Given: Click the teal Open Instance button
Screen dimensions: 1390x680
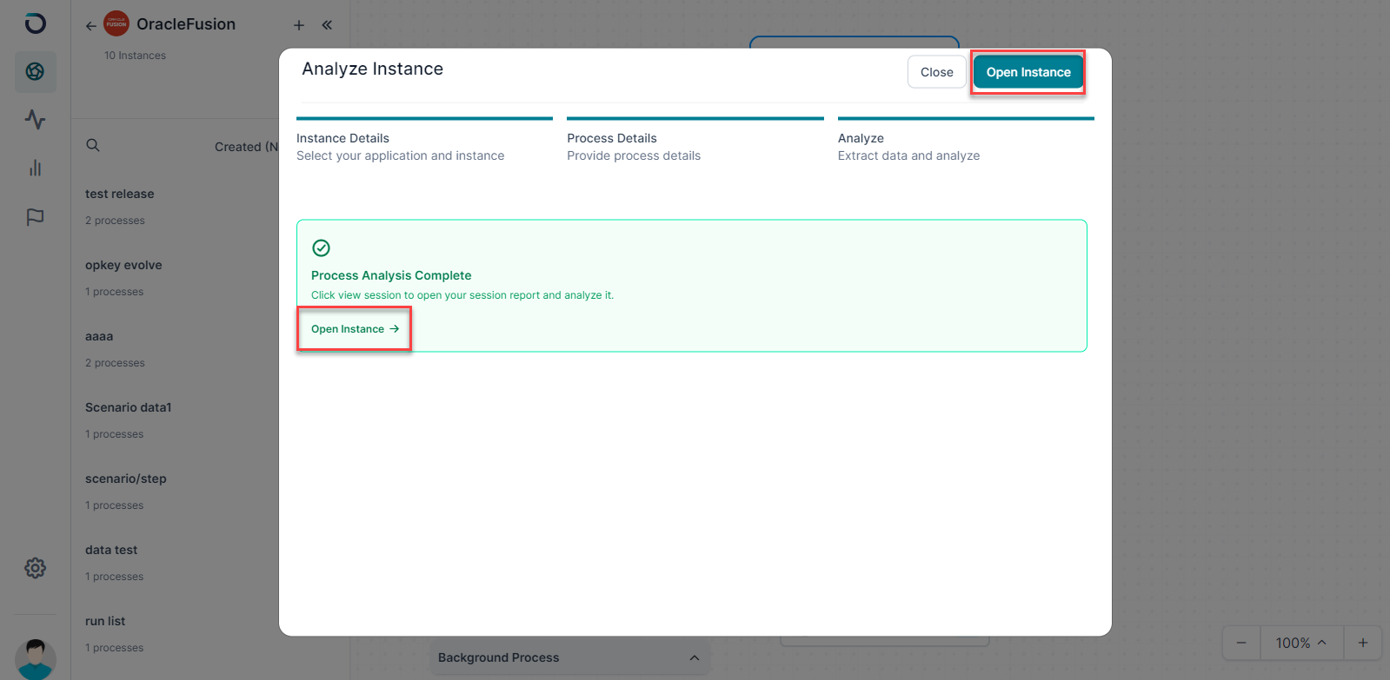Looking at the screenshot, I should click(1028, 72).
